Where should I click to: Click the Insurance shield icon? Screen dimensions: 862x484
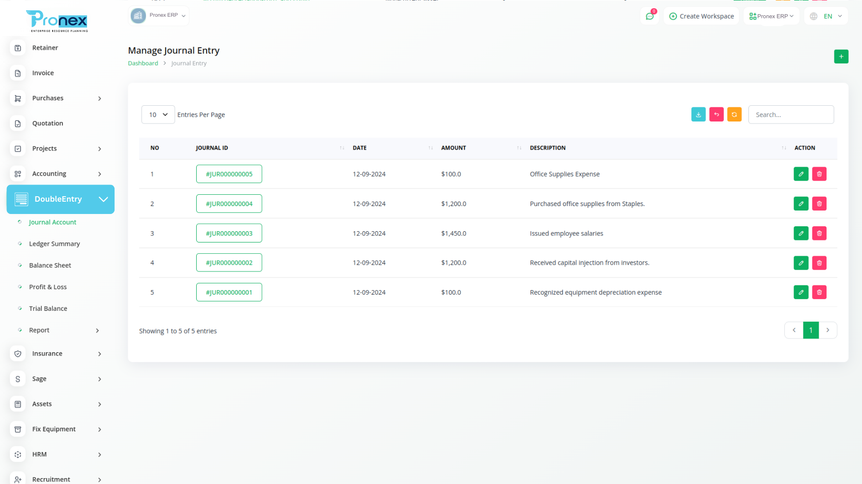pos(18,354)
